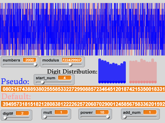Click the blue and red random line plot
The width and height of the screenshot is (165, 123).
82,29
